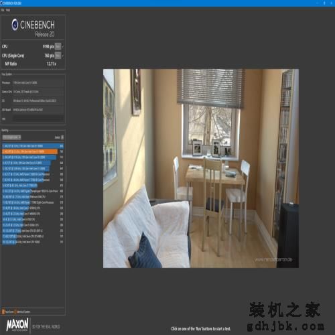Open the File menu
The height and width of the screenshot is (335, 335).
click(3, 10)
